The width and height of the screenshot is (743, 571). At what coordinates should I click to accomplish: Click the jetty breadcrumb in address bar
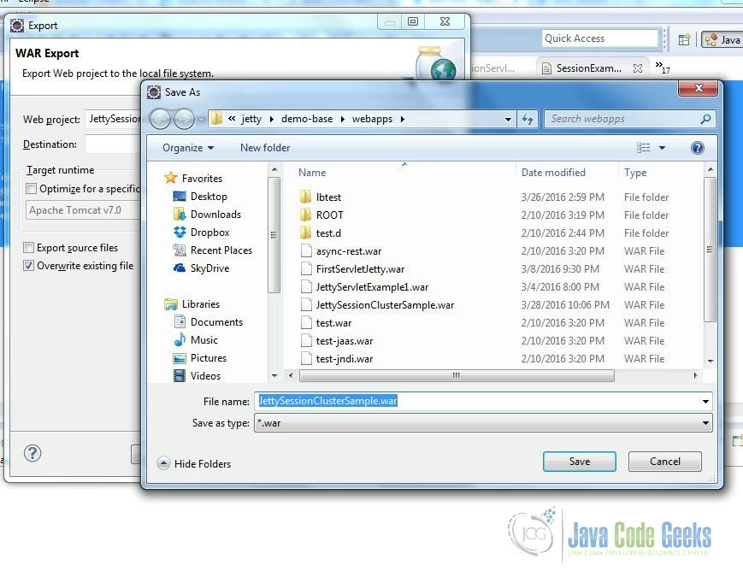click(x=251, y=119)
